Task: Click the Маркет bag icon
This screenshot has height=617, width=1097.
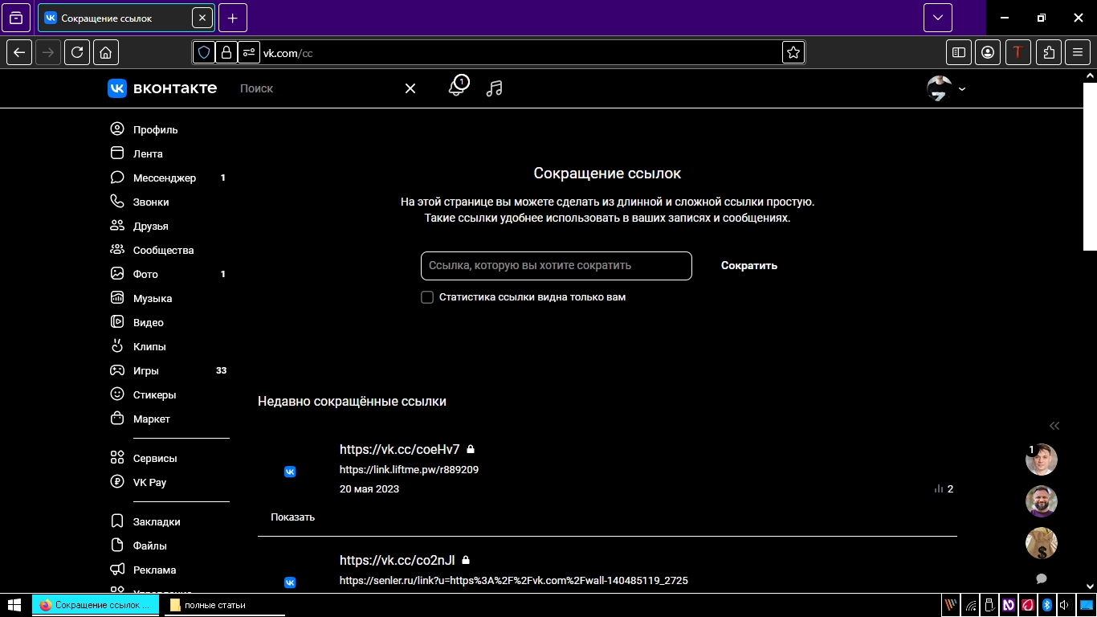Action: coord(117,419)
